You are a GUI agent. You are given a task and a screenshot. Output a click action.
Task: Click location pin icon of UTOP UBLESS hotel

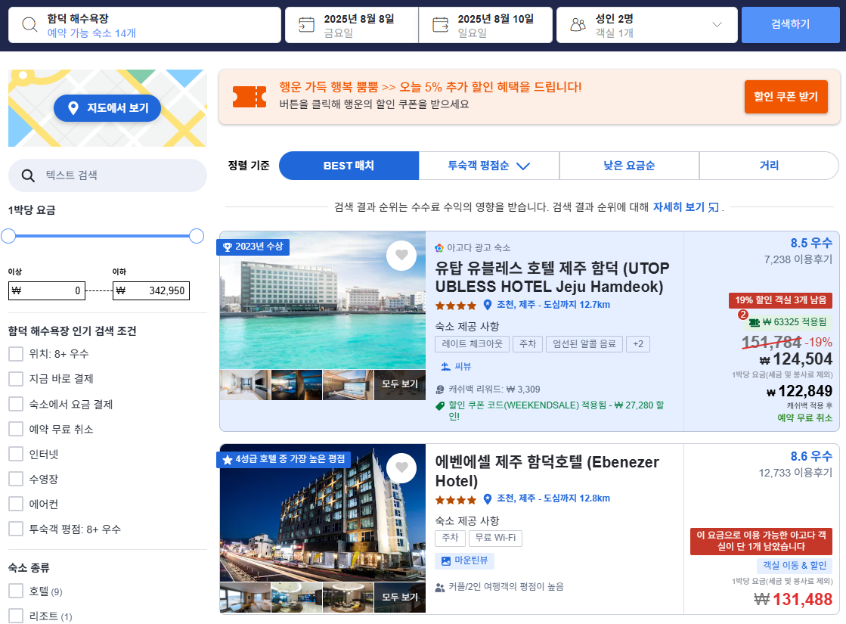pyautogui.click(x=487, y=305)
